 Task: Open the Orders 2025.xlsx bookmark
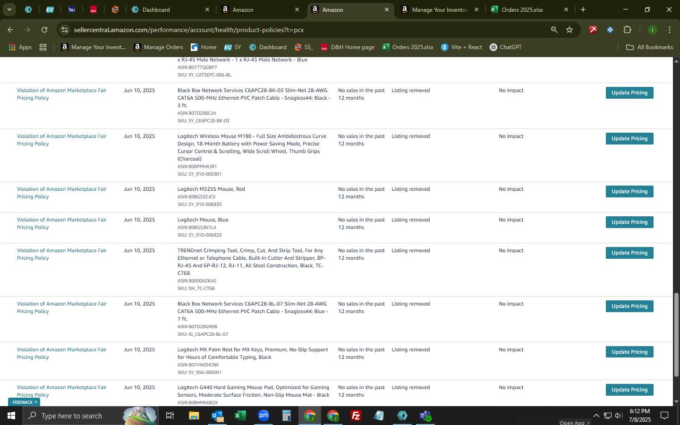(x=408, y=47)
